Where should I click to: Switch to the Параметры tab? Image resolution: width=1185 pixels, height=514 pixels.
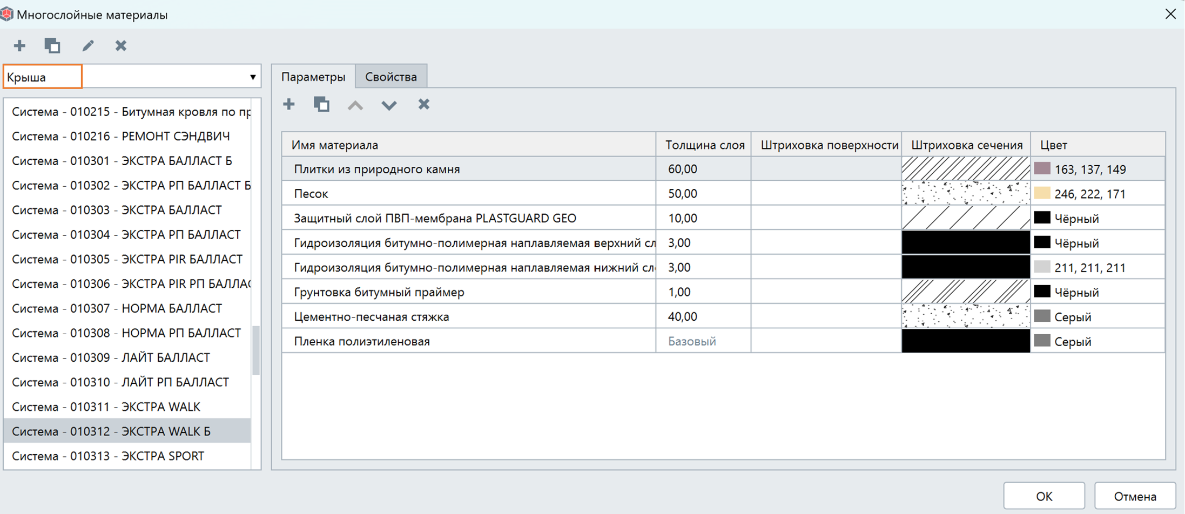click(313, 77)
